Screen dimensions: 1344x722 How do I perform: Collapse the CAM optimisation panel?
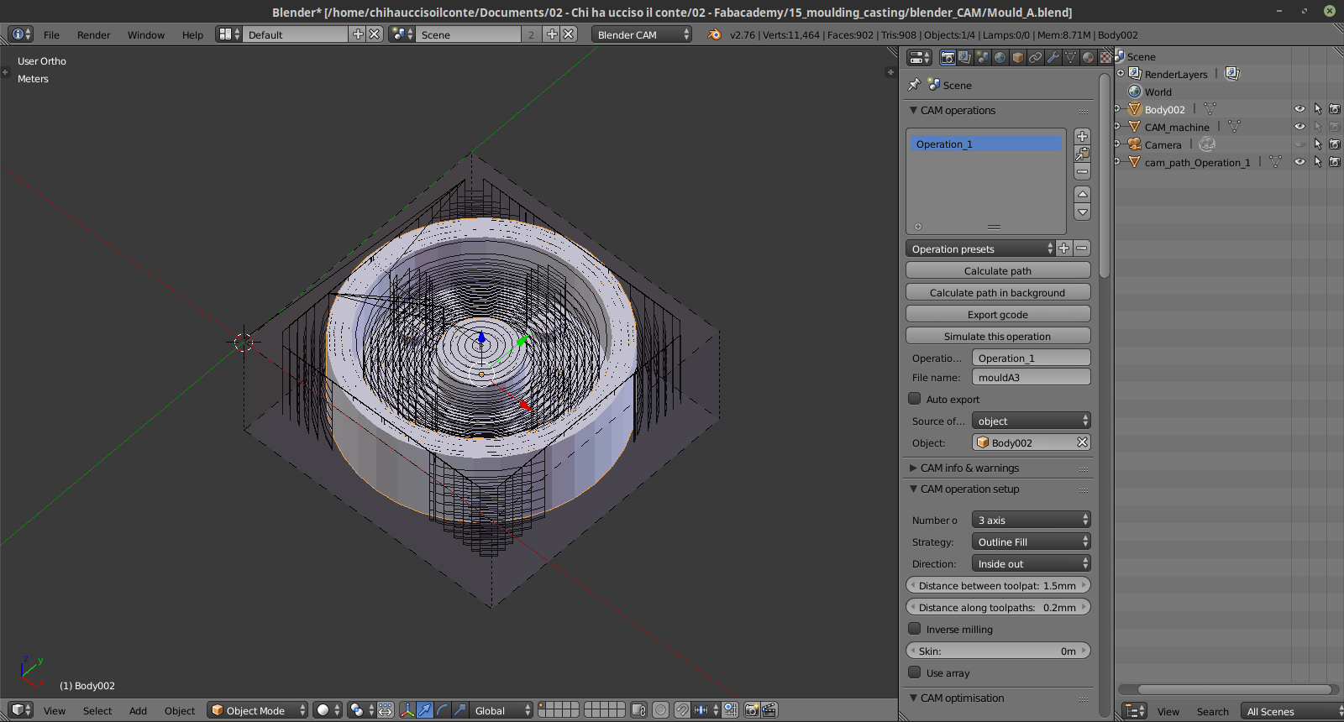click(913, 698)
